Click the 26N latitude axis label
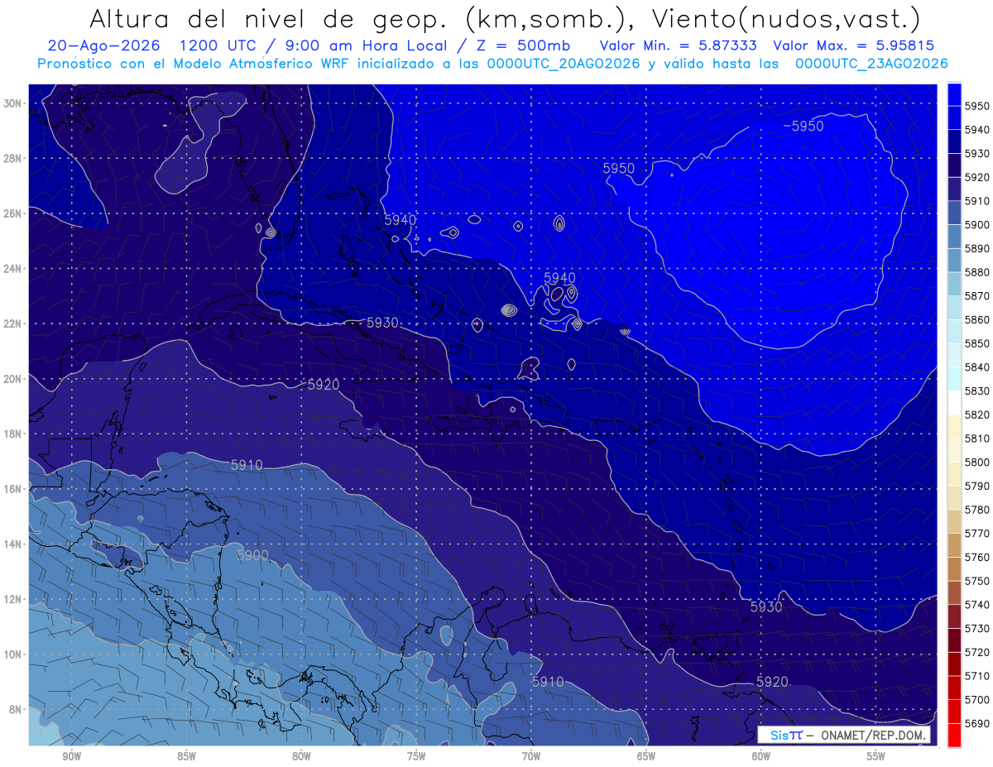Viewport: 993px width, 767px height. [12, 213]
